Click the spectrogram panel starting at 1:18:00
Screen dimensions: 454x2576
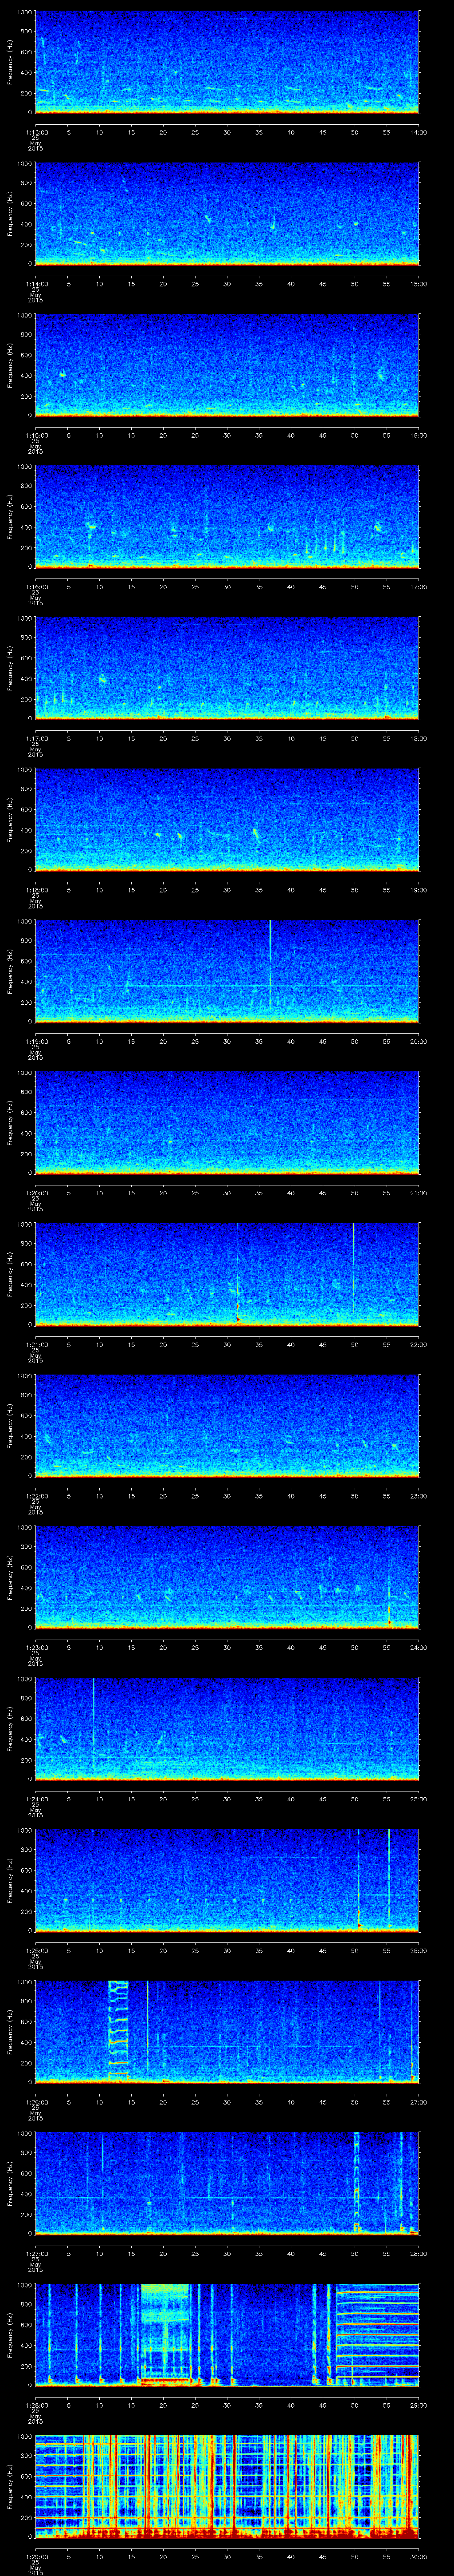227,820
